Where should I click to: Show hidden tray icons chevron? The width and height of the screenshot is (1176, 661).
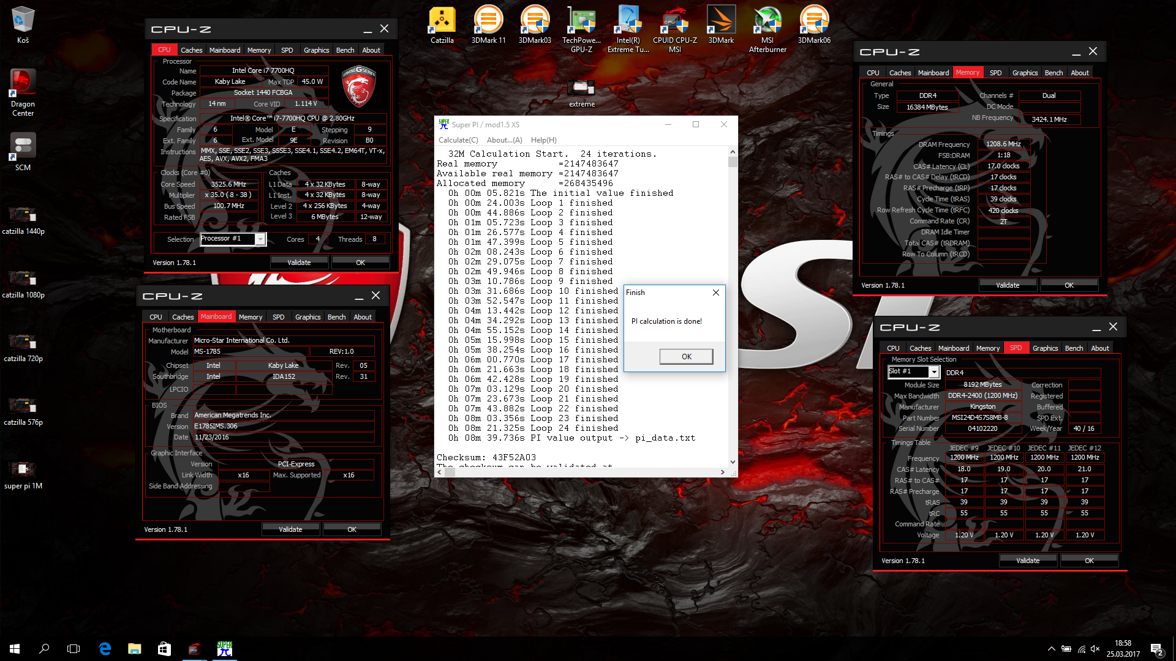pyautogui.click(x=1051, y=649)
